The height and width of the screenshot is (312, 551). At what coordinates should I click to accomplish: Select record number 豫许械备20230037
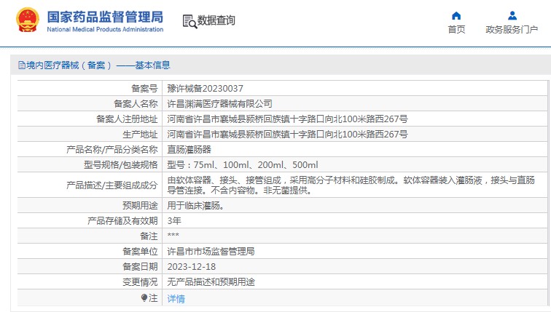point(206,88)
